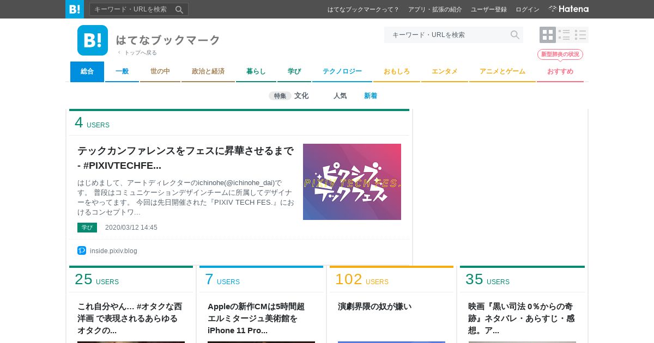Screen dimensions: 654x343
Task: Open article これ自分やん… #オタクな西洋画
Action: [131, 318]
